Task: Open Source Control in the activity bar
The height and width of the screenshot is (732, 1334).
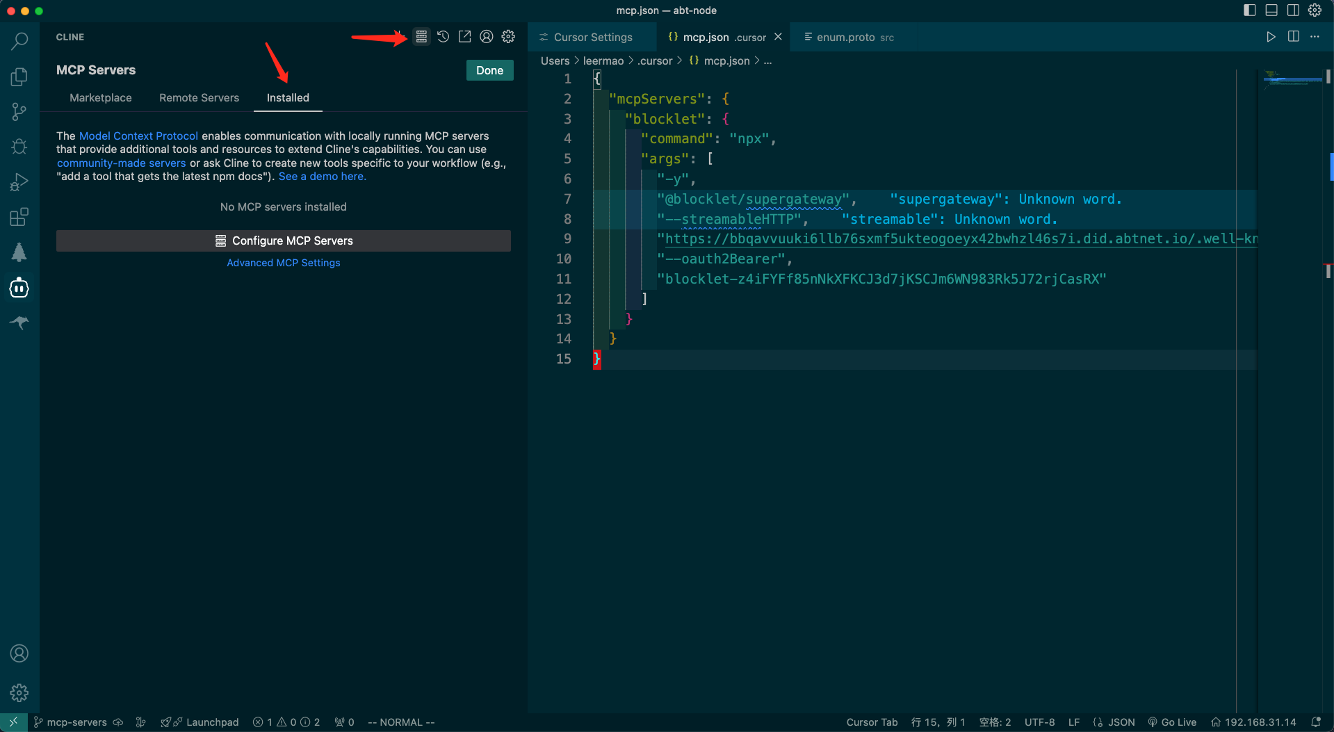Action: click(19, 111)
